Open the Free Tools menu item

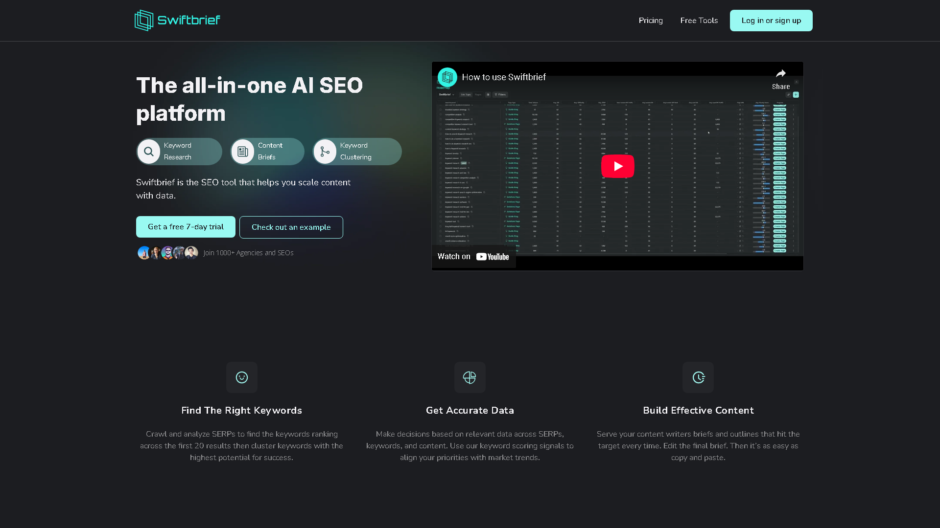click(699, 21)
